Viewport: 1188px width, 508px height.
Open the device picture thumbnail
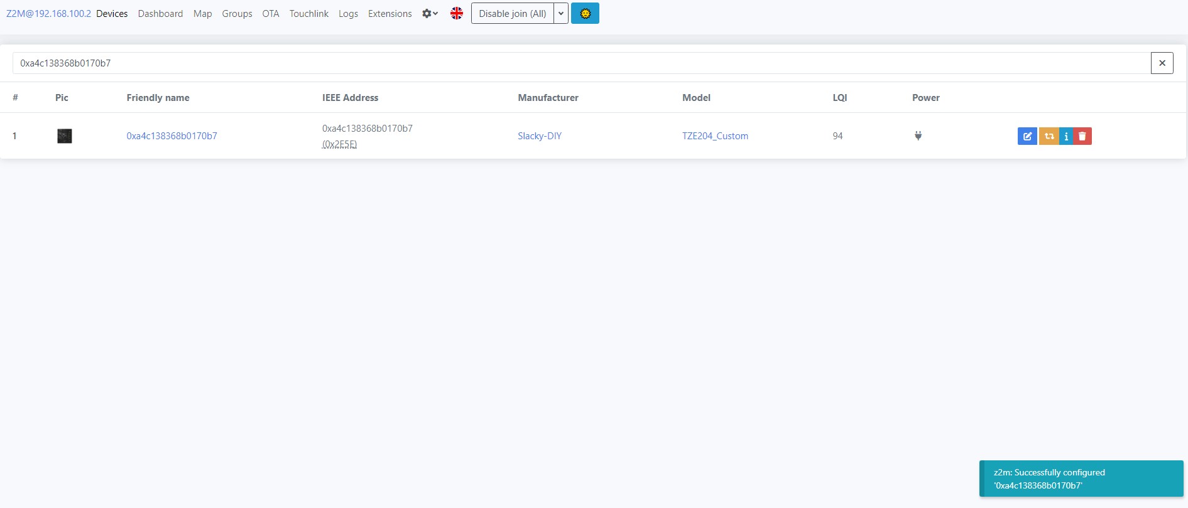click(x=64, y=136)
